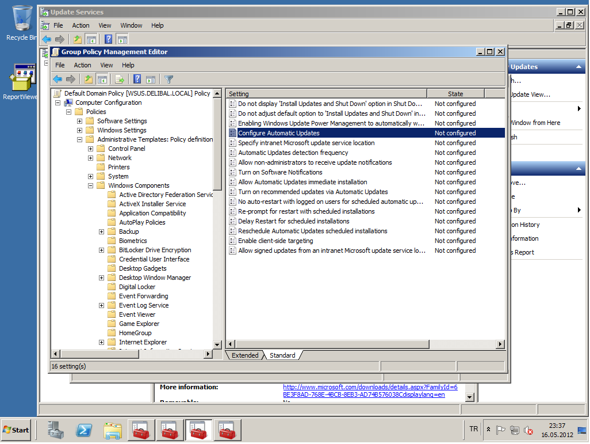
Task: Collapse the Windows Components tree node
Action: [x=91, y=186]
